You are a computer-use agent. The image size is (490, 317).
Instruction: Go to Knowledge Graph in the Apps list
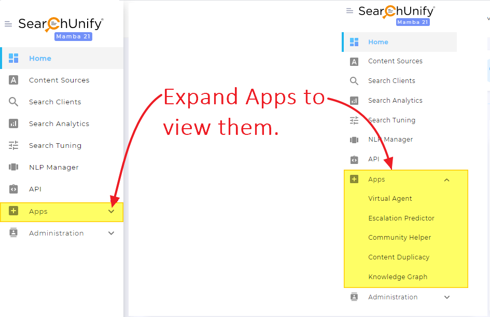(x=397, y=277)
